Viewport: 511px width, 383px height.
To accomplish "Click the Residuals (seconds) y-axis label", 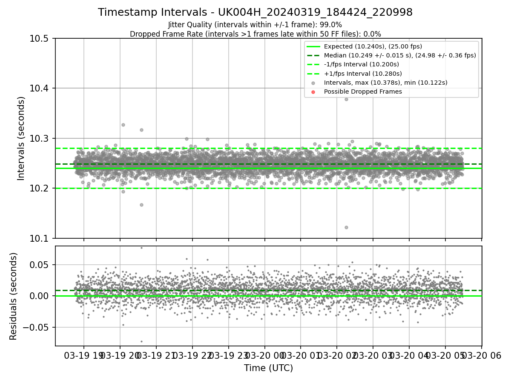I will (14, 296).
